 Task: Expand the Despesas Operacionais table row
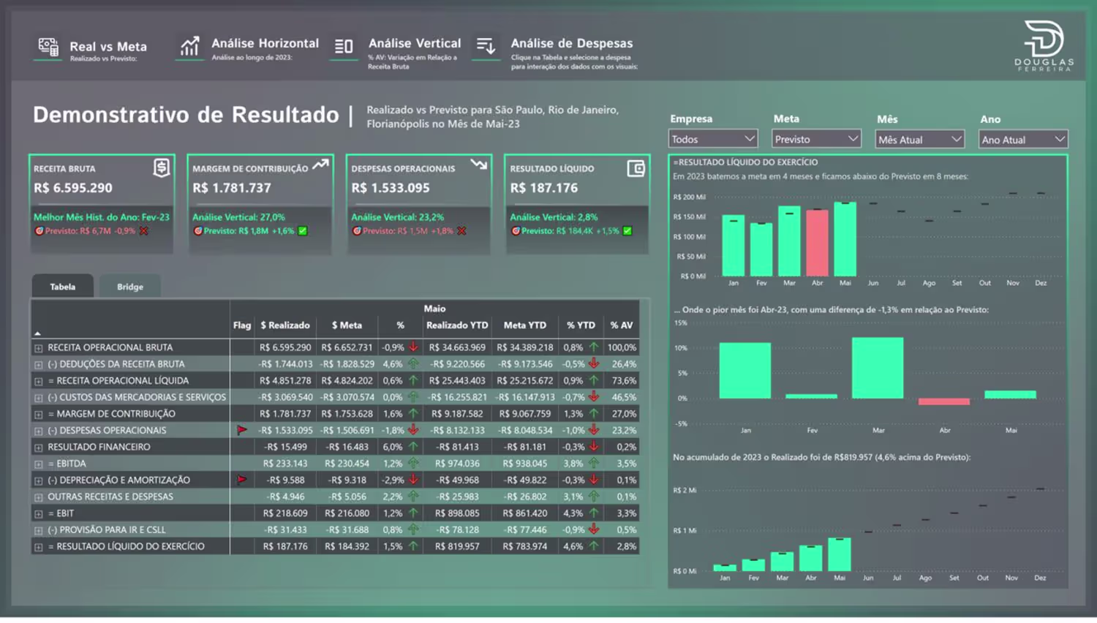click(39, 431)
